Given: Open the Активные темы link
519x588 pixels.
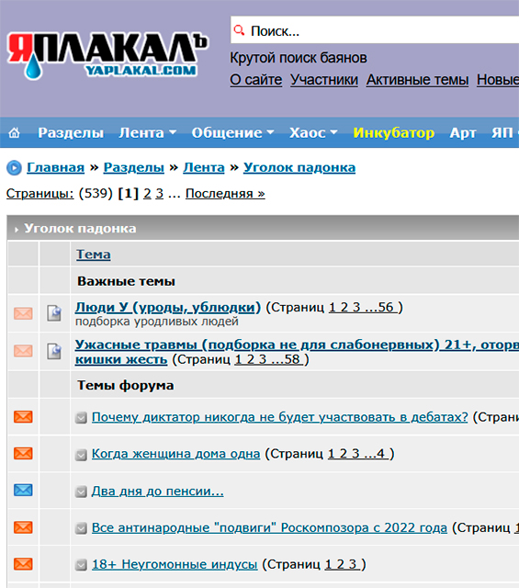Looking at the screenshot, I should click(417, 80).
